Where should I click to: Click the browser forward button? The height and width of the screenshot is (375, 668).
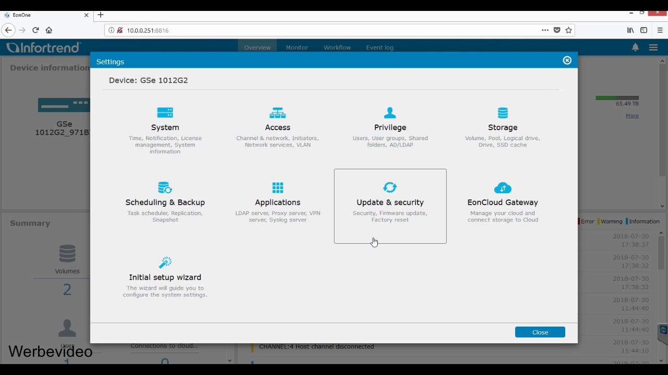click(22, 30)
